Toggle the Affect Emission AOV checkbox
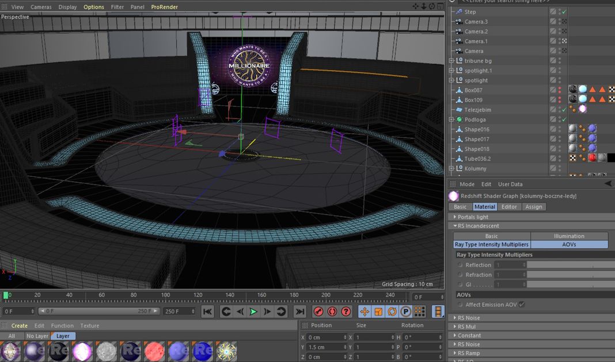The image size is (615, 362). click(x=522, y=305)
